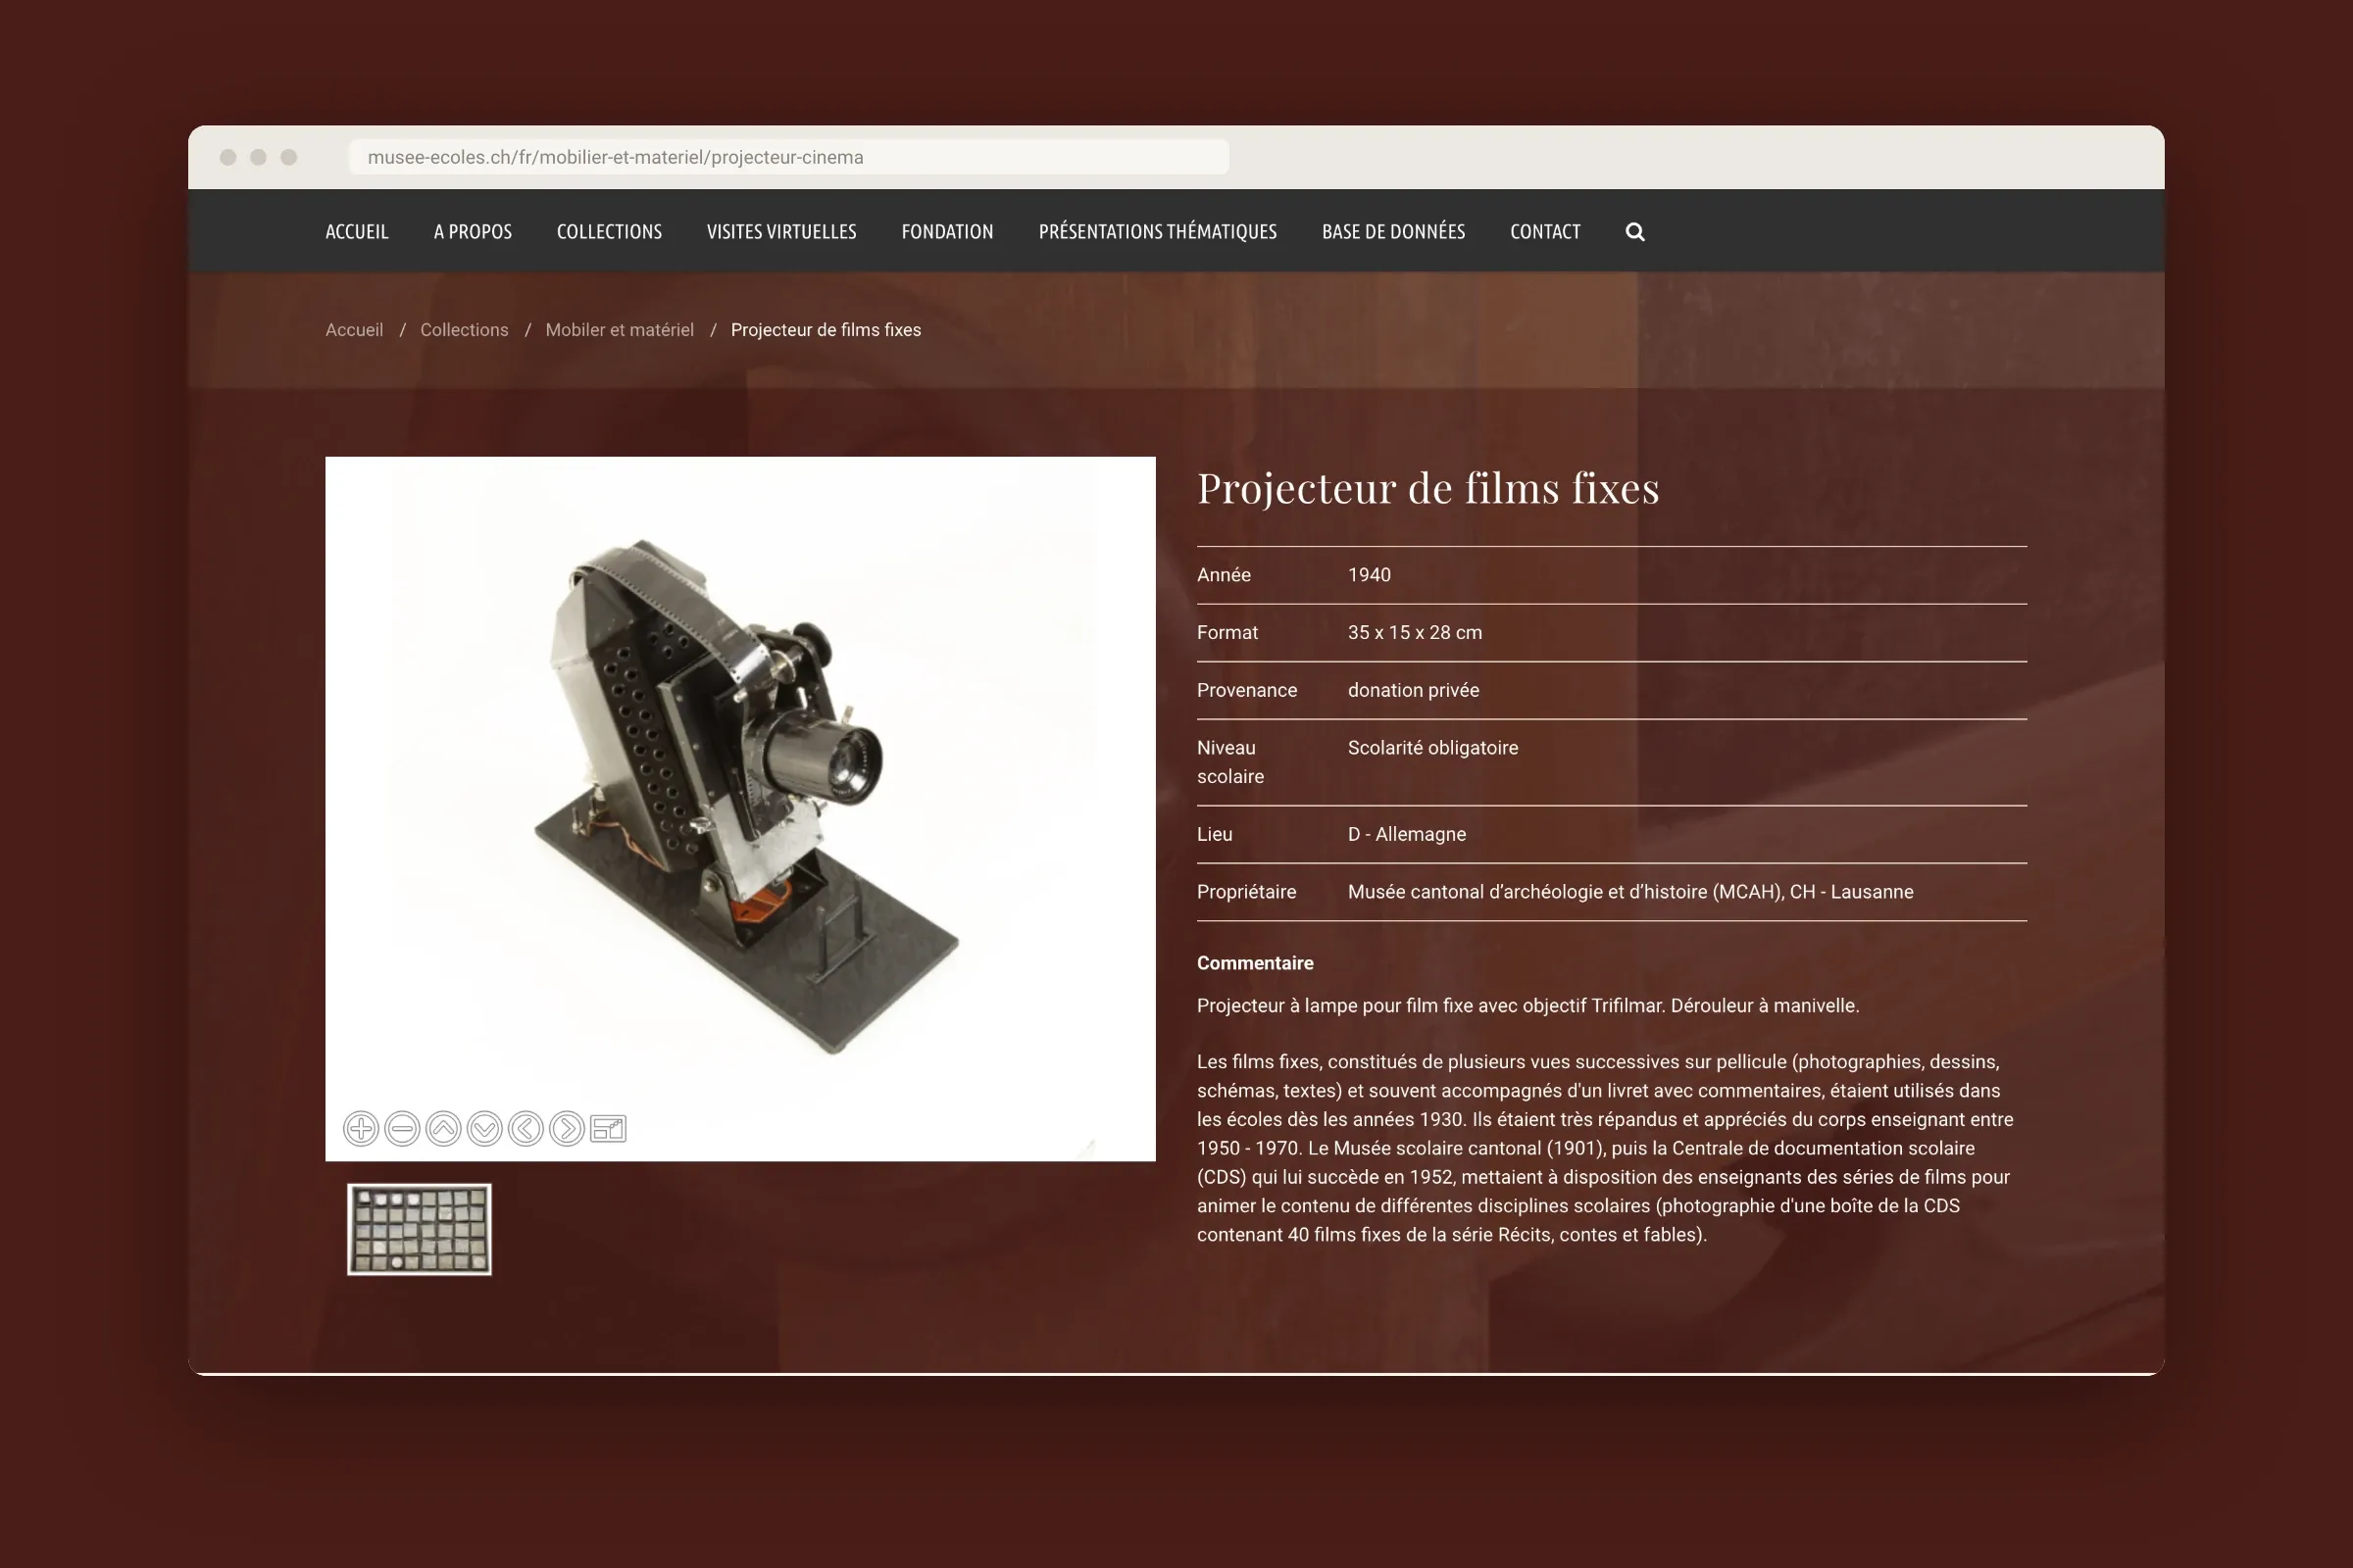Image resolution: width=2353 pixels, height=1568 pixels.
Task: Click the Collections breadcrumb link
Action: (x=464, y=330)
